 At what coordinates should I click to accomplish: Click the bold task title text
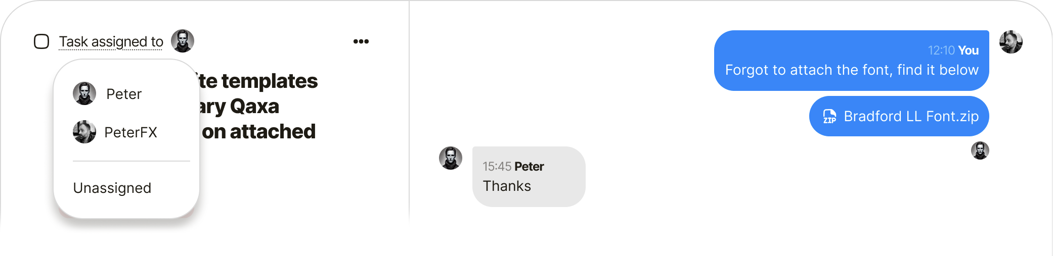tap(258, 106)
